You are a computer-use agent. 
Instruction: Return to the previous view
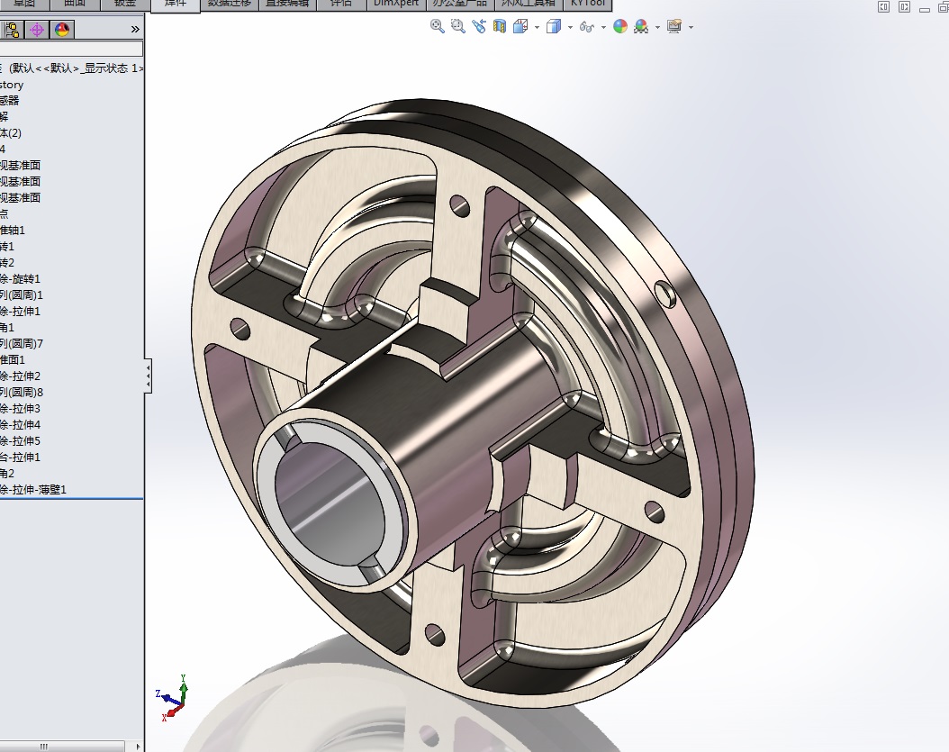[479, 26]
